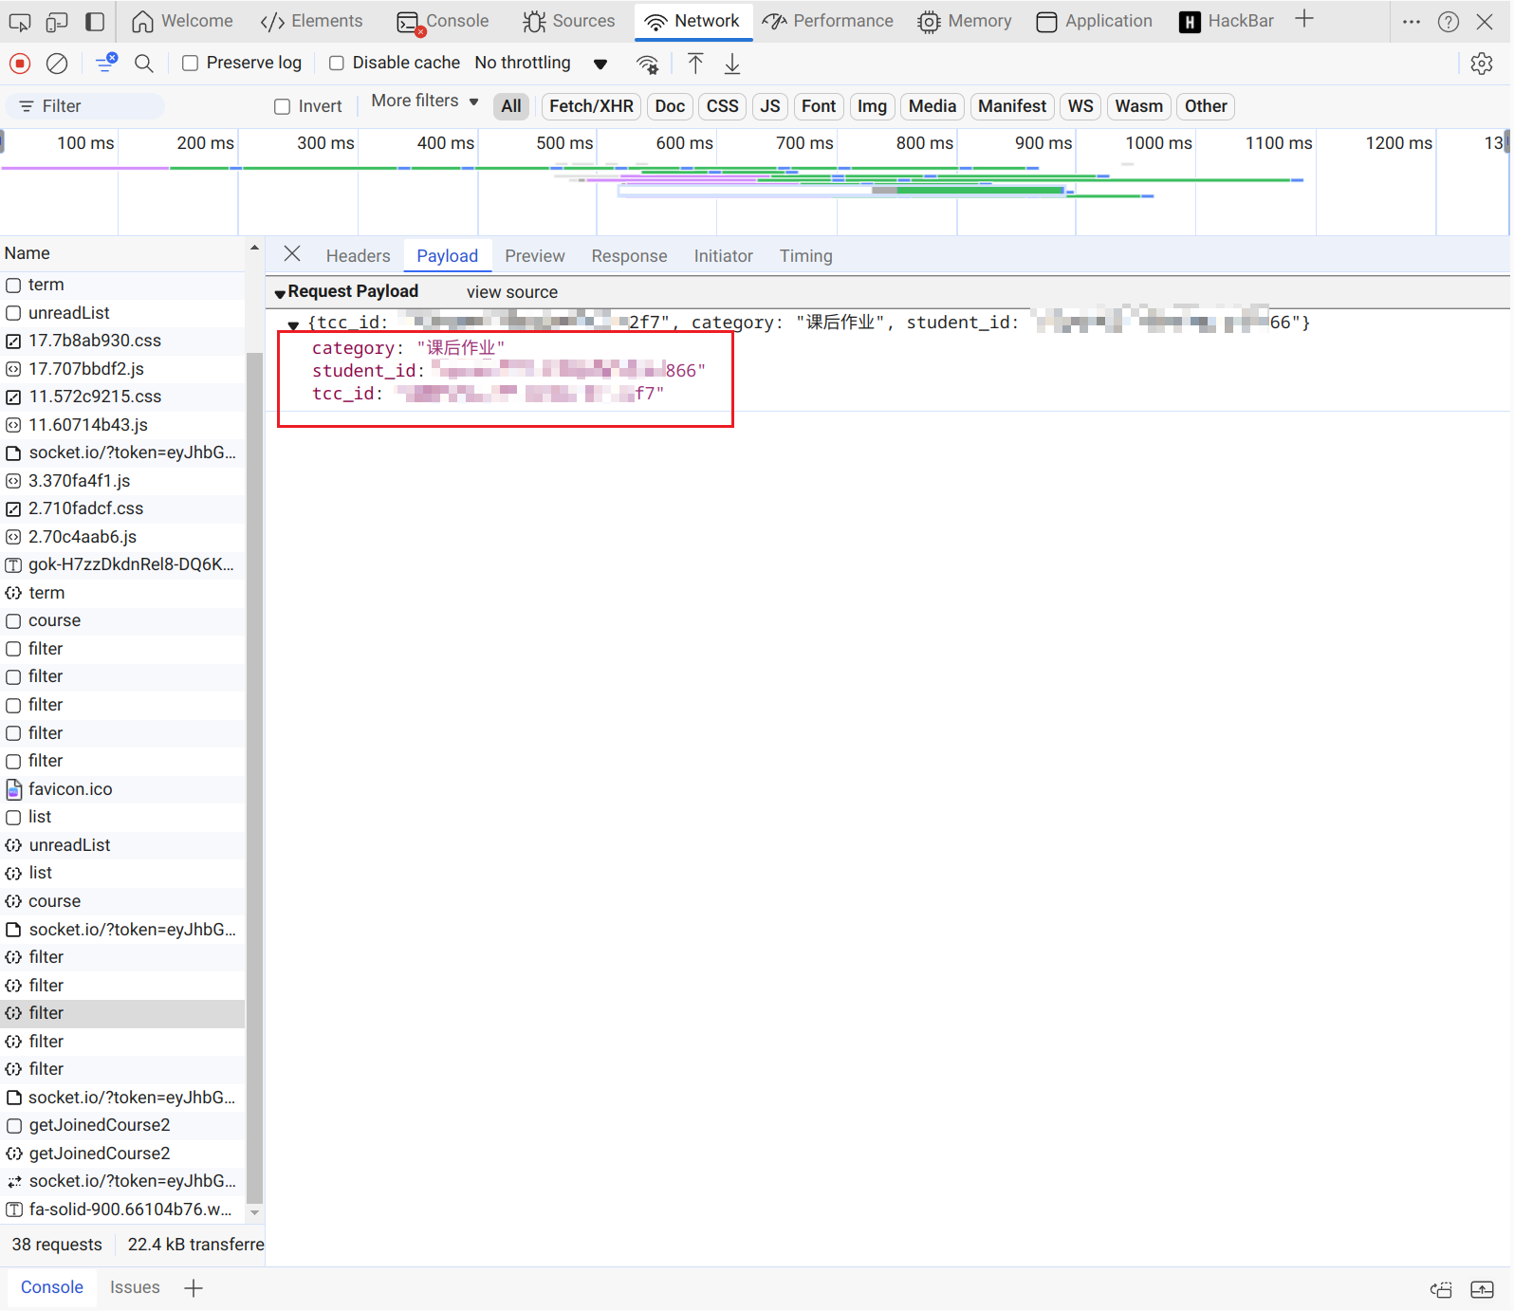Open the No throttling dropdown
The width and height of the screenshot is (1514, 1311).
click(541, 63)
